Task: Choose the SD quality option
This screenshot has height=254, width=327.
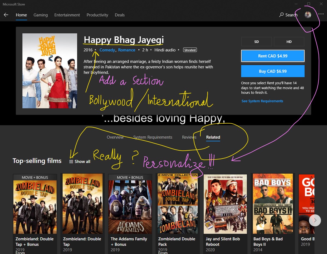Action: [x=256, y=42]
